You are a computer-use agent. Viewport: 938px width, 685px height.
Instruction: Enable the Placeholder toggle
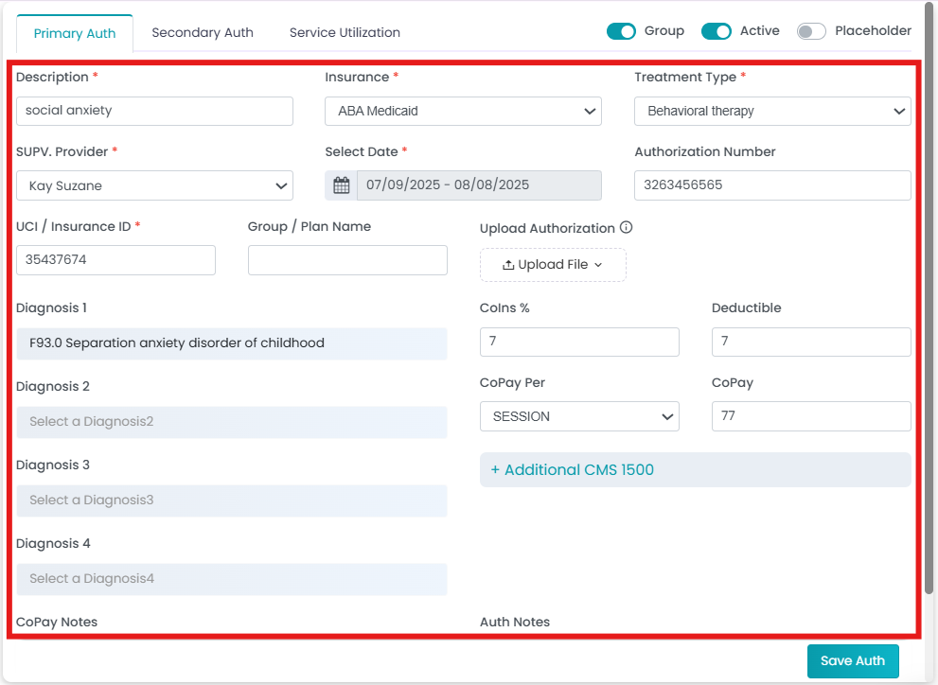point(811,31)
